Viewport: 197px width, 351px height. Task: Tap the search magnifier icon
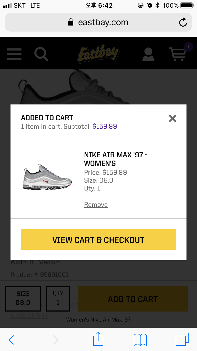[42, 54]
